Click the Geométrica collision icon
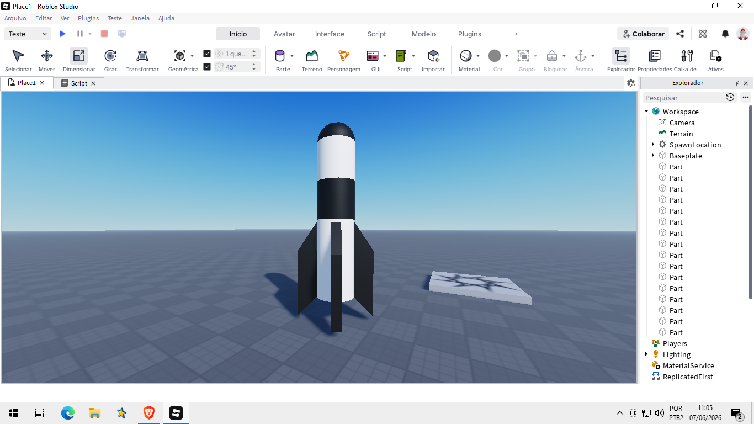This screenshot has height=424, width=754. 179,56
